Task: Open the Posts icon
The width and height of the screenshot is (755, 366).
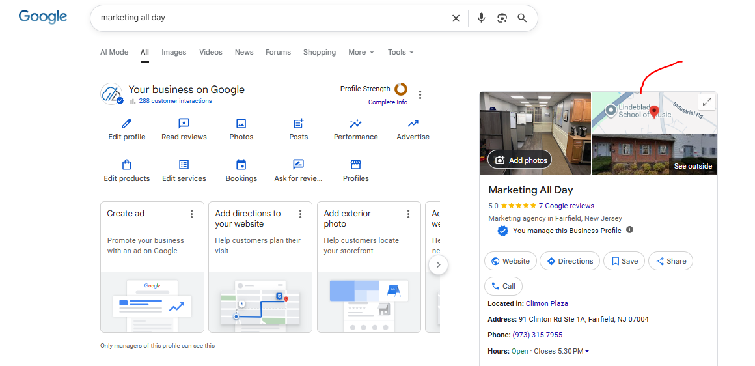Action: [x=299, y=124]
